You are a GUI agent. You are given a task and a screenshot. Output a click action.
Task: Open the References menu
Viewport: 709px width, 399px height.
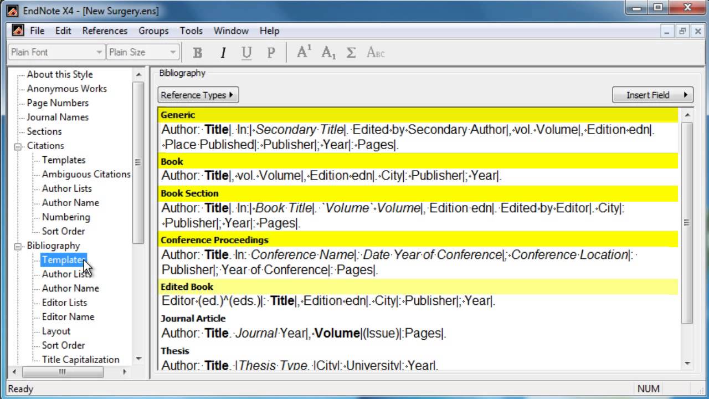105,31
